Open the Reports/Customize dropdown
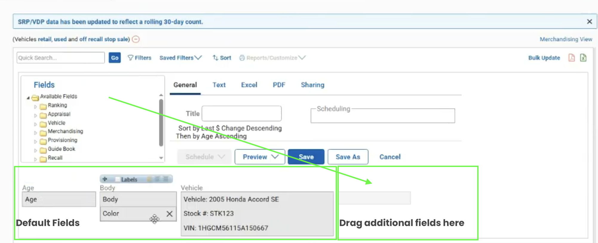Viewport: 598px width, 243px height. coord(272,58)
